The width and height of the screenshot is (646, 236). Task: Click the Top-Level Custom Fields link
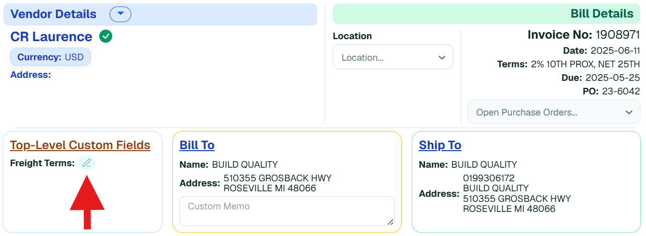tap(80, 145)
